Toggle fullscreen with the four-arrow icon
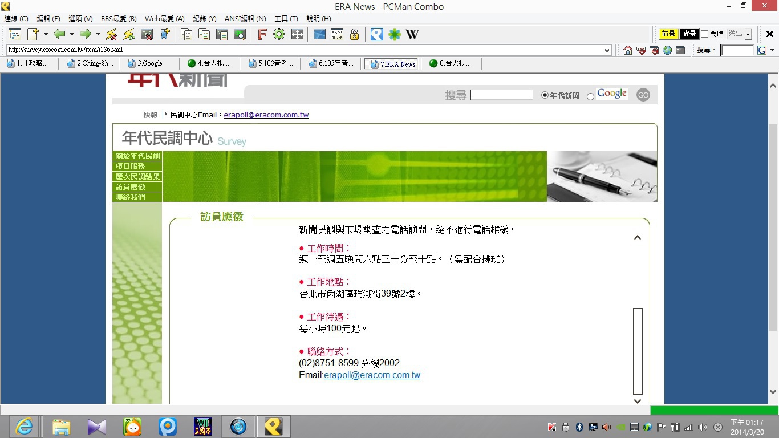Image resolution: width=779 pixels, height=438 pixels. coord(297,34)
